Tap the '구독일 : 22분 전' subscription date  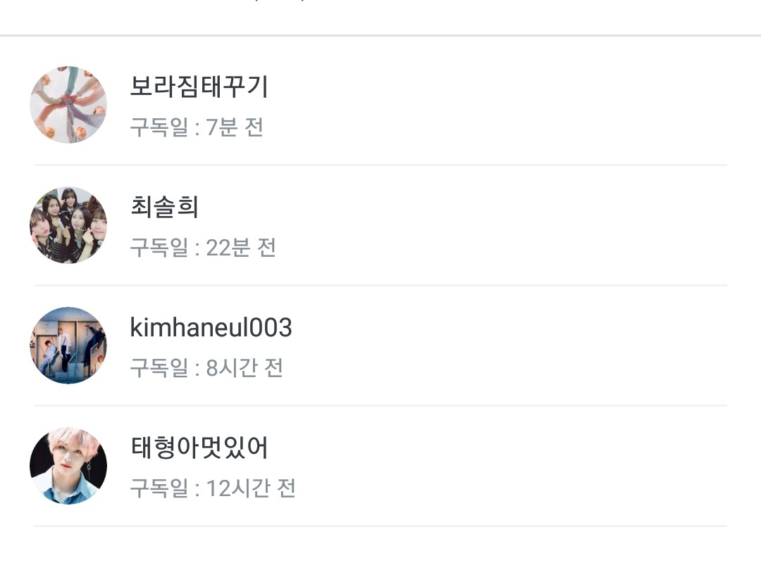pos(203,248)
